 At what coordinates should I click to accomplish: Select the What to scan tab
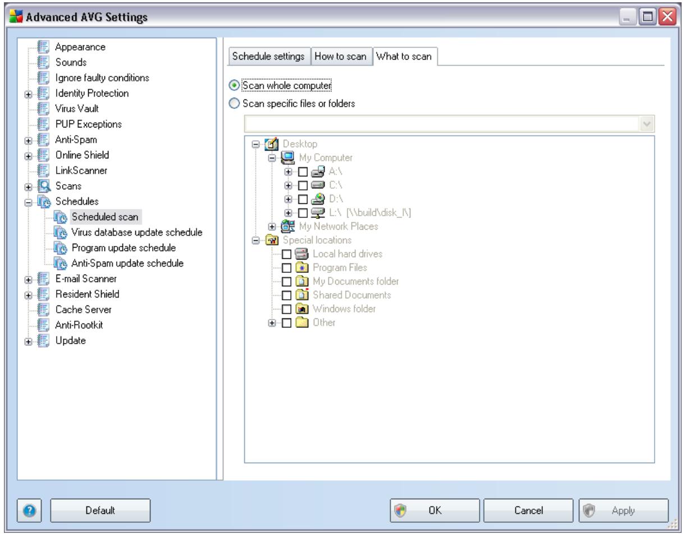point(405,56)
